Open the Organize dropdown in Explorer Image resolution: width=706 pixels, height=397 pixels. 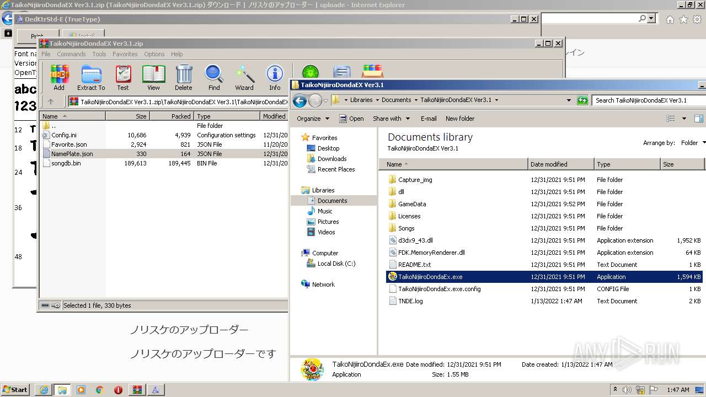(313, 119)
